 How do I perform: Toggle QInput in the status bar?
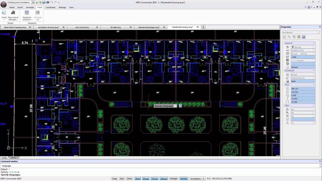pos(164,178)
